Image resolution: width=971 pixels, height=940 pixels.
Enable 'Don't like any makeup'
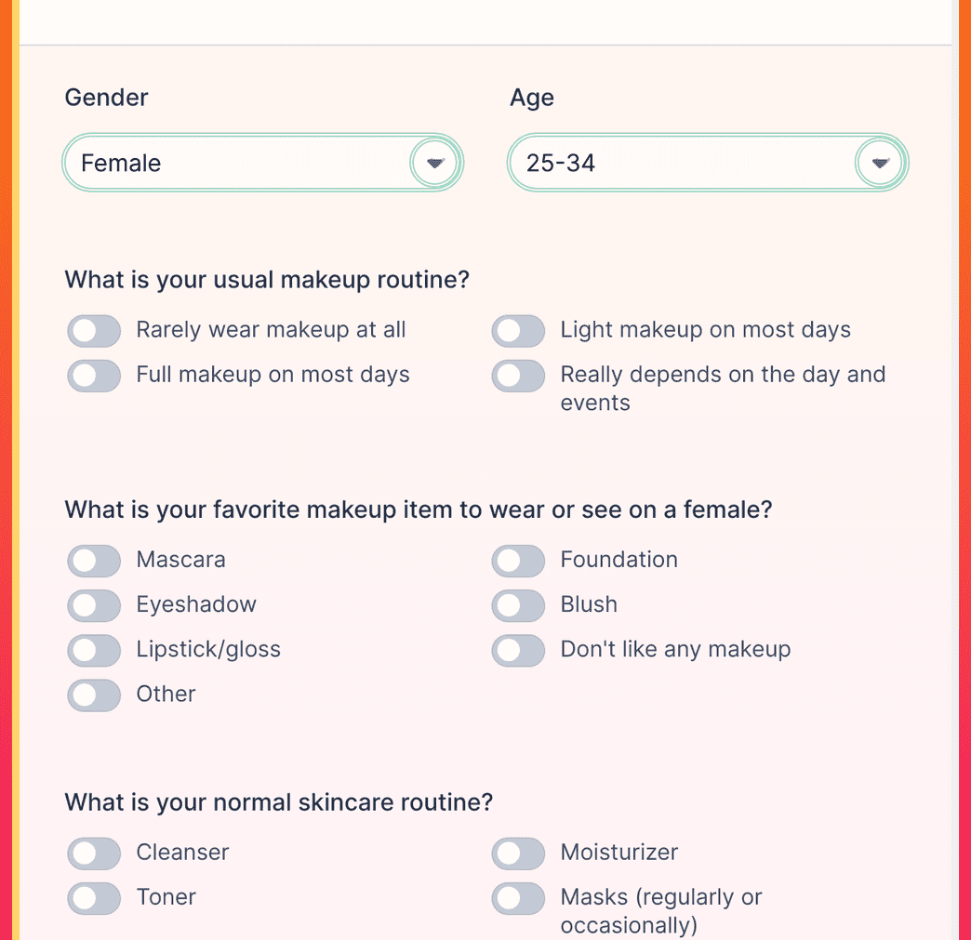coord(518,650)
